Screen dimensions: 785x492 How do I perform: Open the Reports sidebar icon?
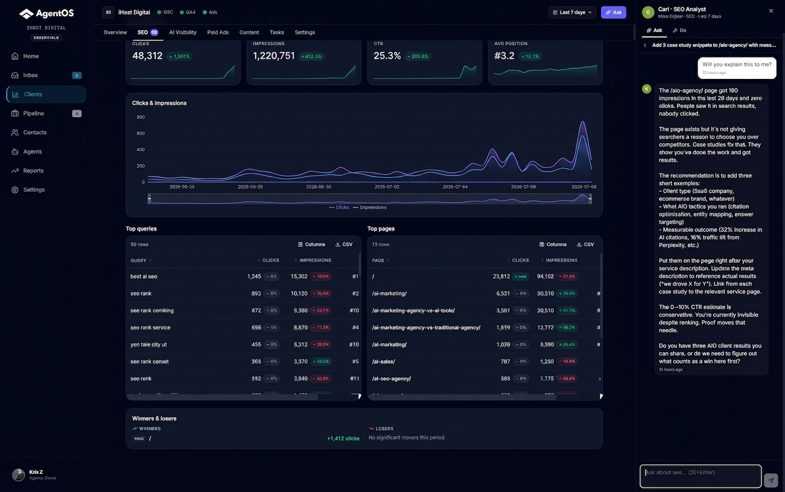(15, 171)
